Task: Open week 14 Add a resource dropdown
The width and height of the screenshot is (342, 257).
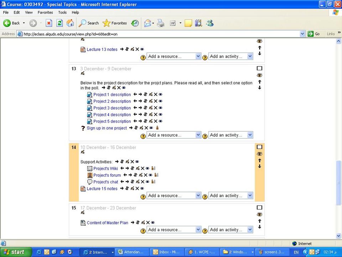Action: point(173,196)
